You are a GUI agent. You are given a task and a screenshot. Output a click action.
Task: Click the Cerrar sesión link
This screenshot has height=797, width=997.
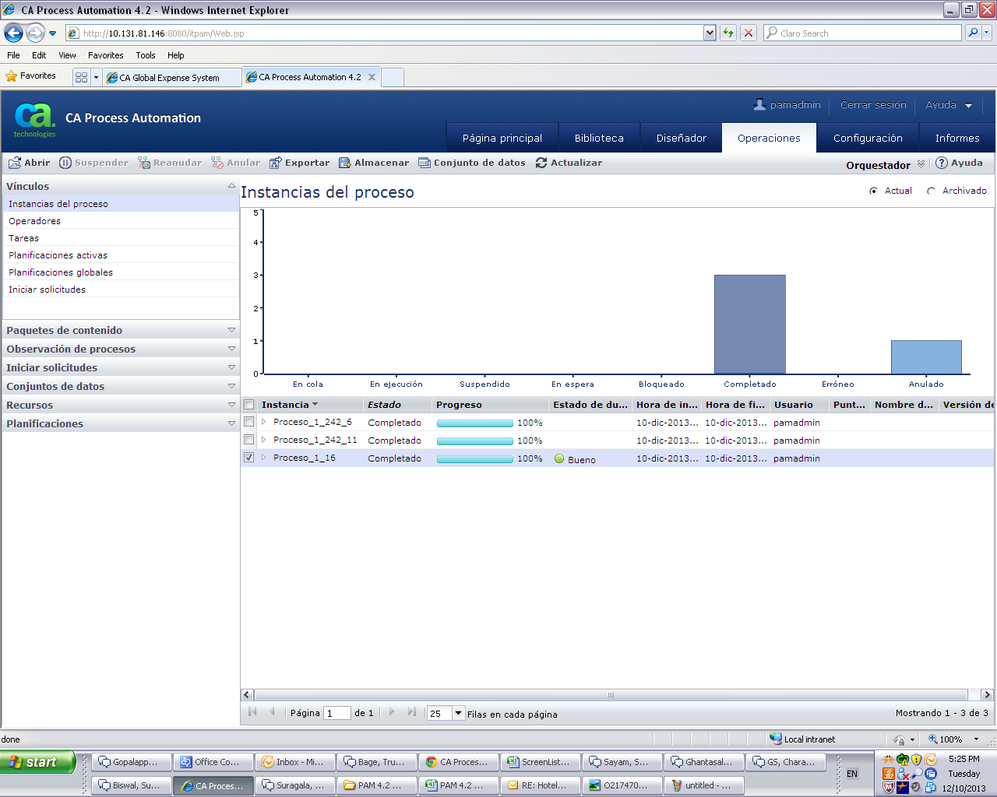click(x=873, y=105)
